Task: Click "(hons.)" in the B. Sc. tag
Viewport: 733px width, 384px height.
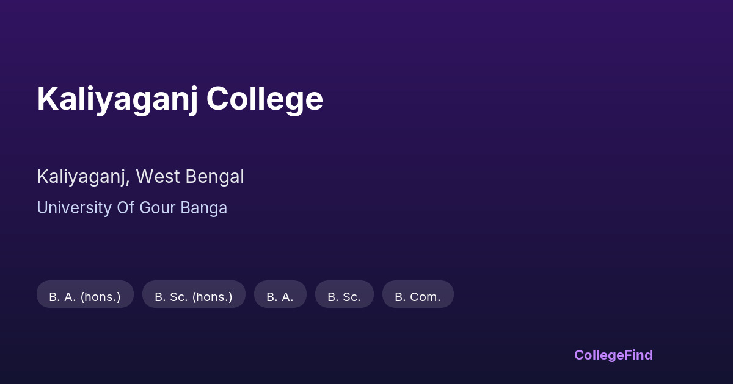Action: pyautogui.click(x=213, y=297)
